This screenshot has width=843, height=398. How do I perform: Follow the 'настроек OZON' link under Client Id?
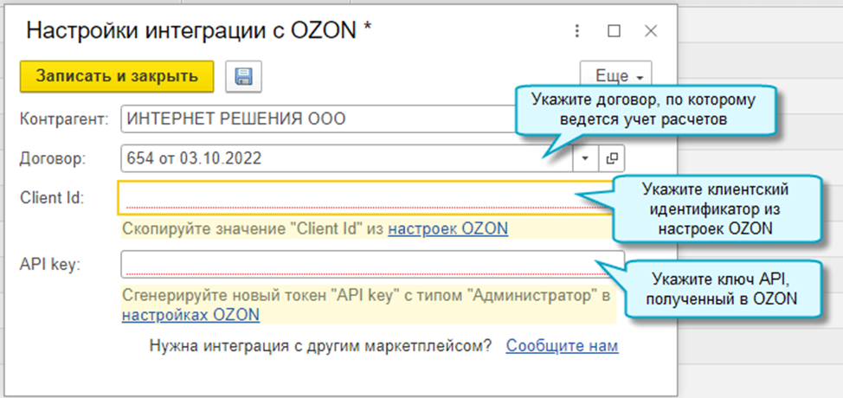(x=447, y=228)
